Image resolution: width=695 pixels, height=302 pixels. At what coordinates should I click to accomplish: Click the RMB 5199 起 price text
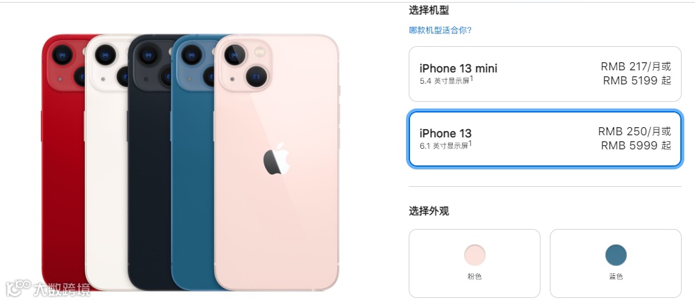click(637, 80)
